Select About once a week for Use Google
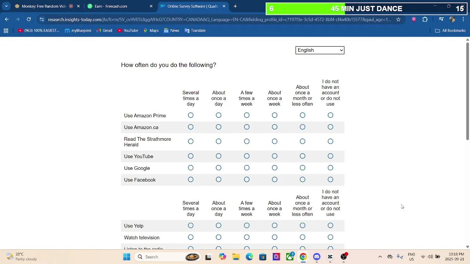Image resolution: width=470 pixels, height=264 pixels. (x=275, y=168)
